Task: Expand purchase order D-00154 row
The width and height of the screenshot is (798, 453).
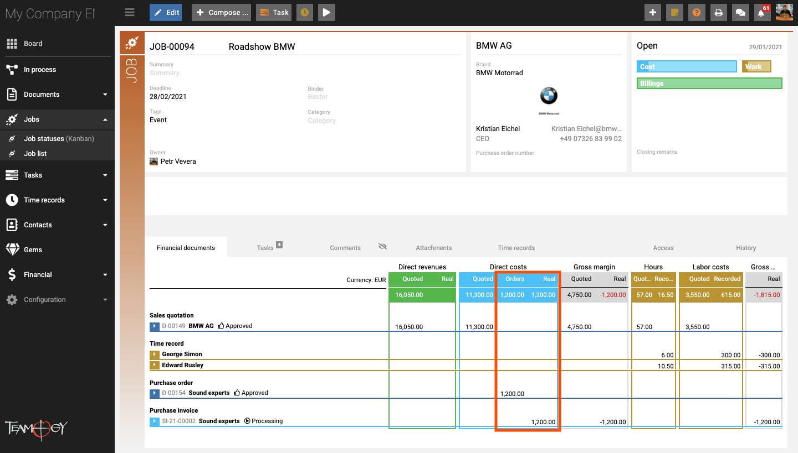Action: point(155,393)
